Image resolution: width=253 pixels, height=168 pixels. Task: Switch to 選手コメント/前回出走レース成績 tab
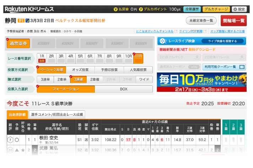click(x=57, y=114)
